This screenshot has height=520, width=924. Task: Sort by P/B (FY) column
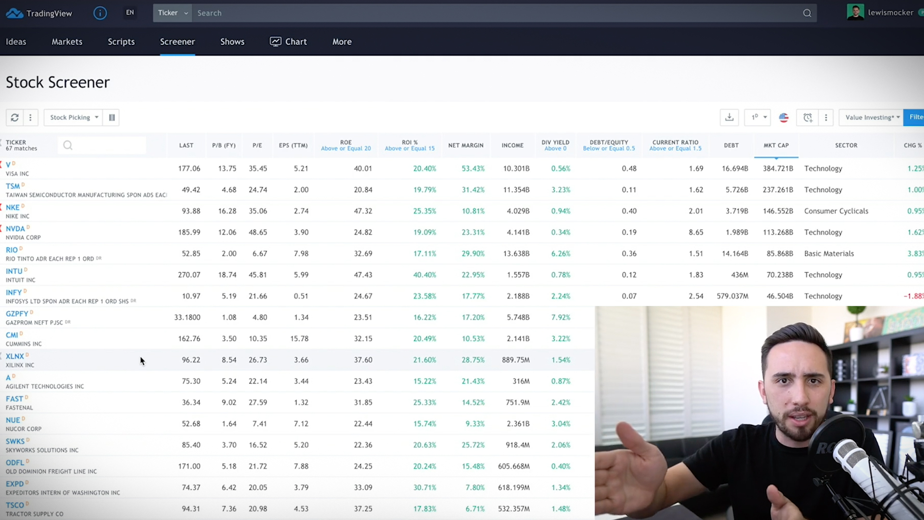(x=224, y=145)
